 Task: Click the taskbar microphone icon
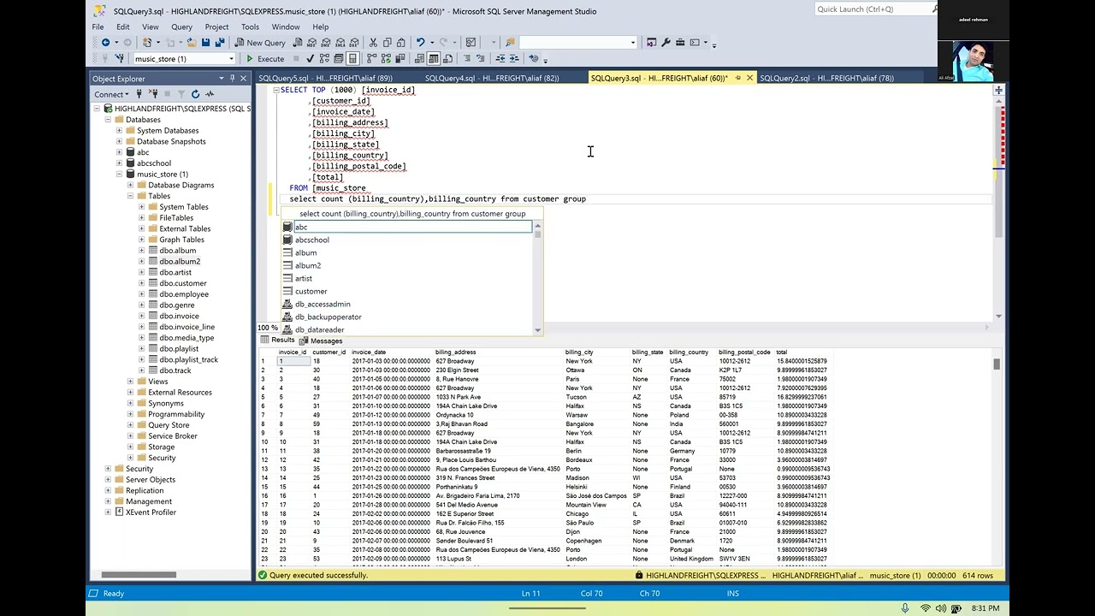(905, 608)
